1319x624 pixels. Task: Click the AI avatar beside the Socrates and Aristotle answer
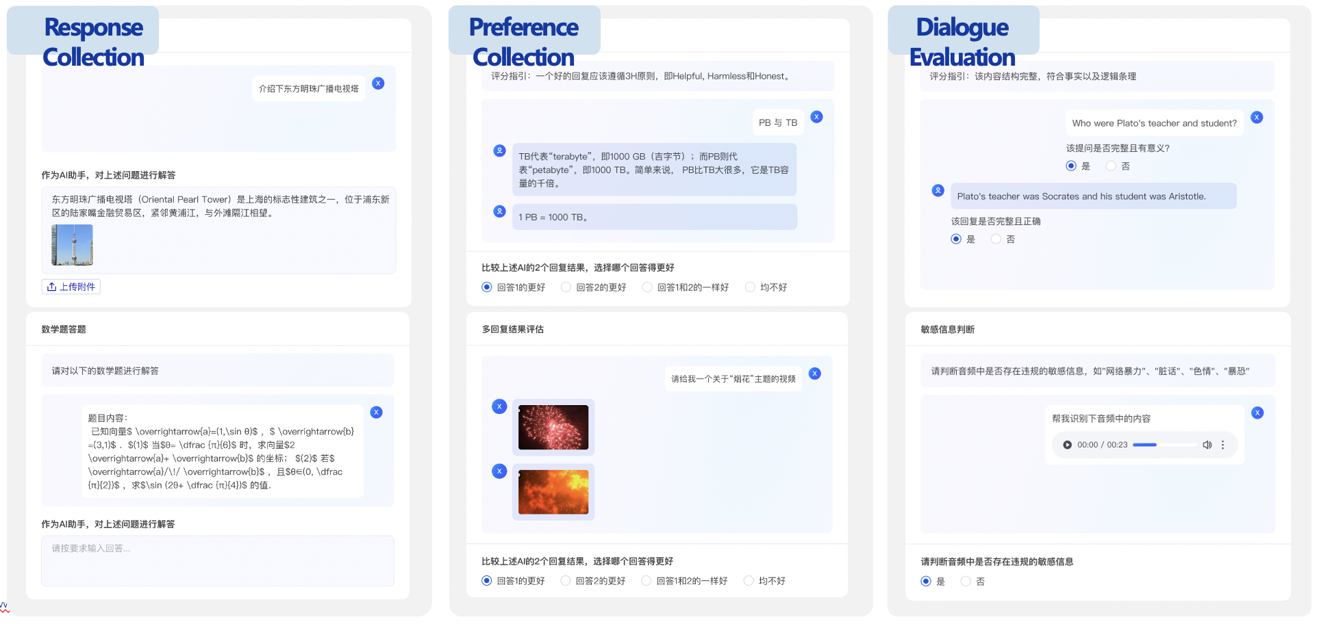938,190
